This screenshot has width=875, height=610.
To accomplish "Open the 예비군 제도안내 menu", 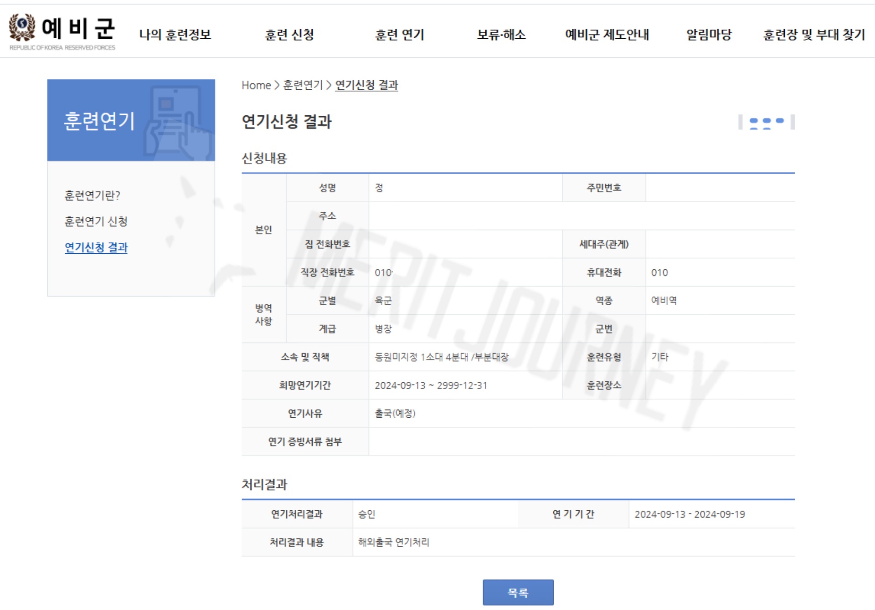I will pos(607,35).
